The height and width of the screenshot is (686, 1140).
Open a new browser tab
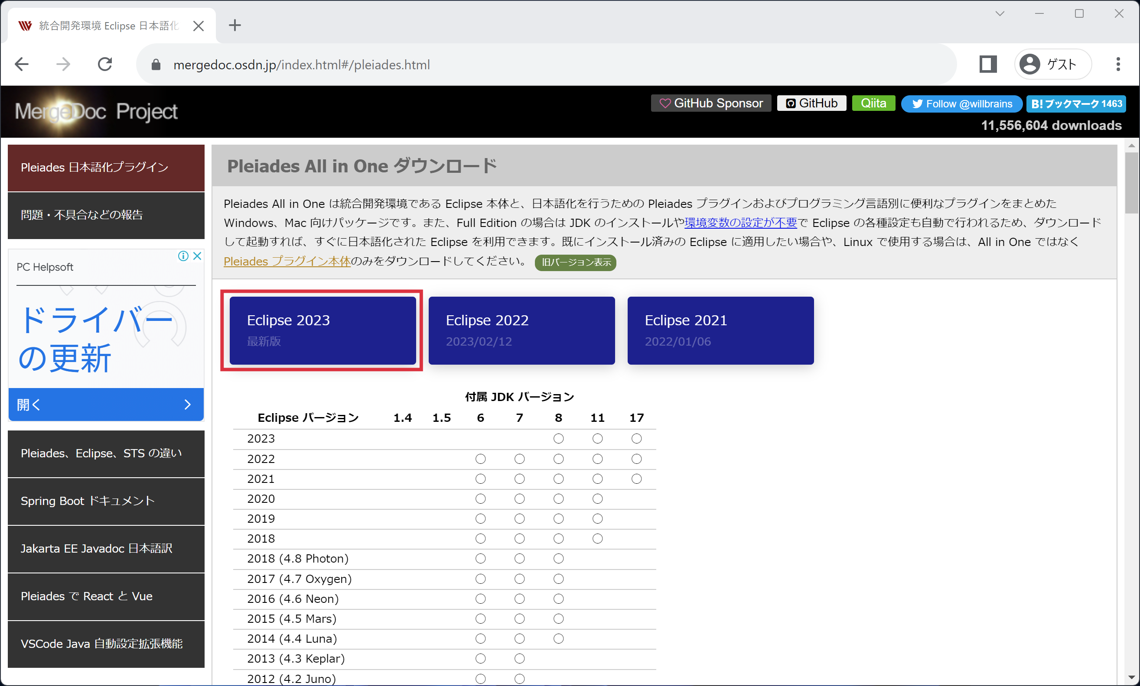point(235,25)
